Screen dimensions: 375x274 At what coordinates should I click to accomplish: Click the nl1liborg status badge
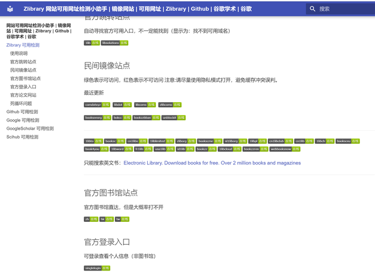pyautogui.click(x=235, y=141)
